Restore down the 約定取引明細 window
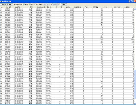The width and height of the screenshot is (136, 105). tap(132, 1)
